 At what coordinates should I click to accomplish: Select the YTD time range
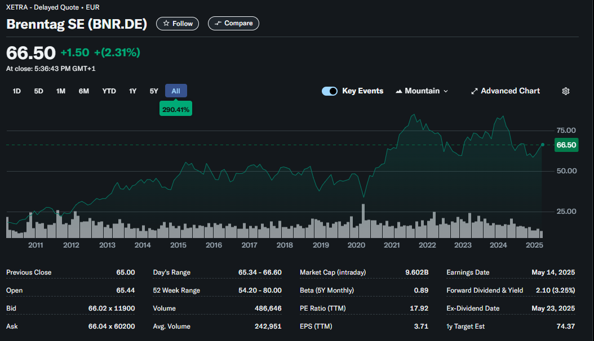tap(109, 91)
